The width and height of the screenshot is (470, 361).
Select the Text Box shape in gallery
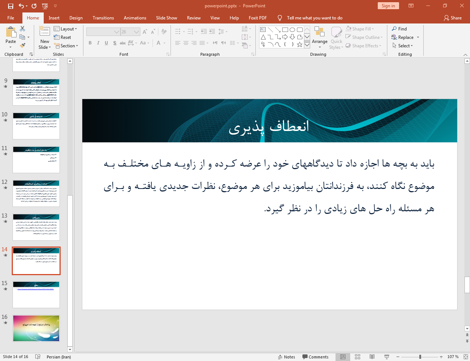click(263, 30)
